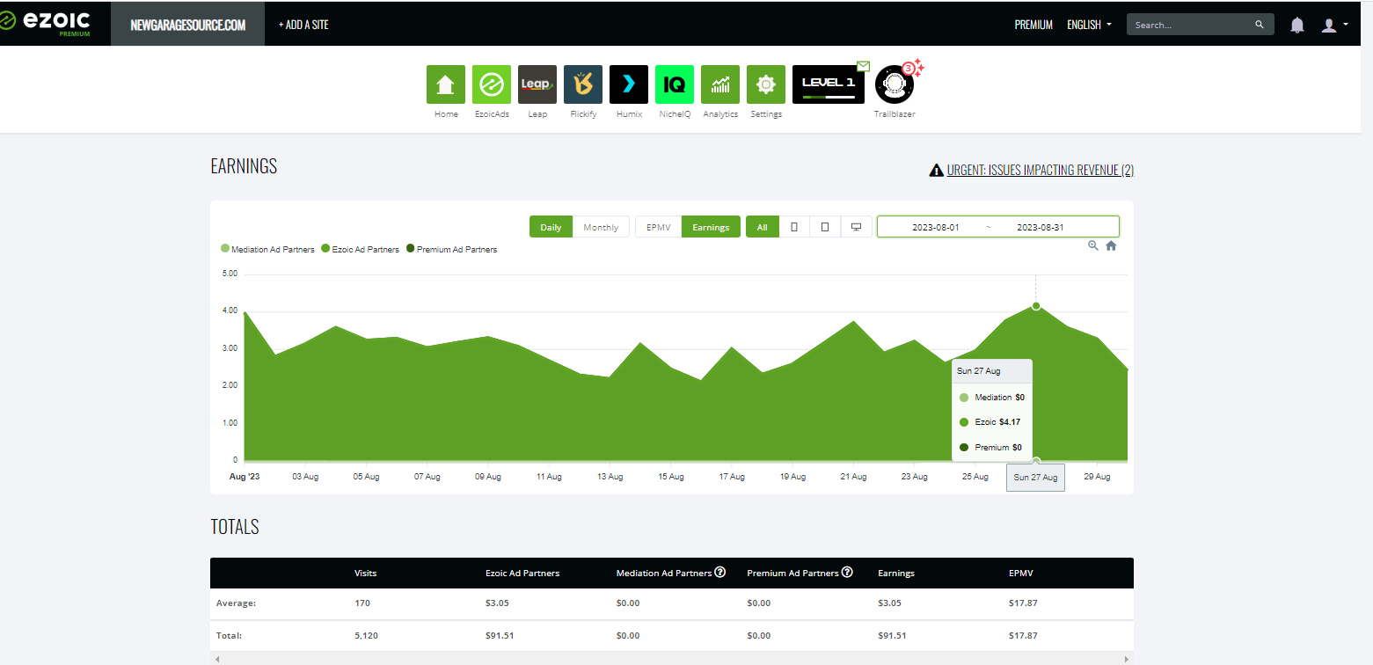
Task: Click help icon beside Mediation Ad Partners
Action: tap(720, 572)
